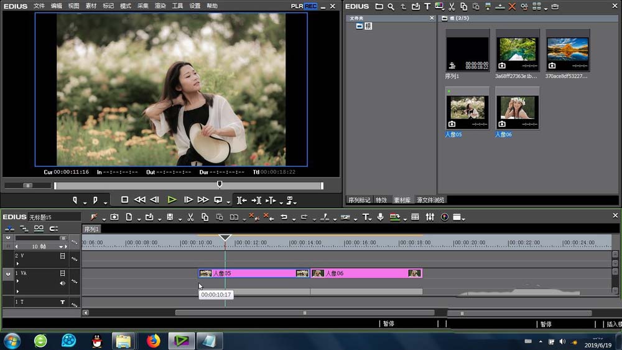Viewport: 622px width, 350px height.
Task: Click the Rewind button in the player
Action: click(139, 200)
